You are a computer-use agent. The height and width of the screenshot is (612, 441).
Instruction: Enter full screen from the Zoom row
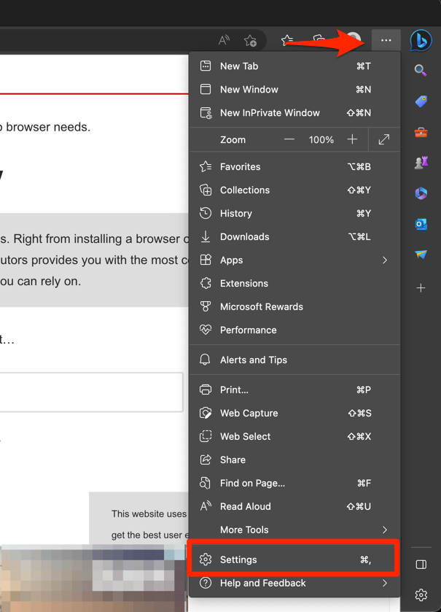(384, 139)
